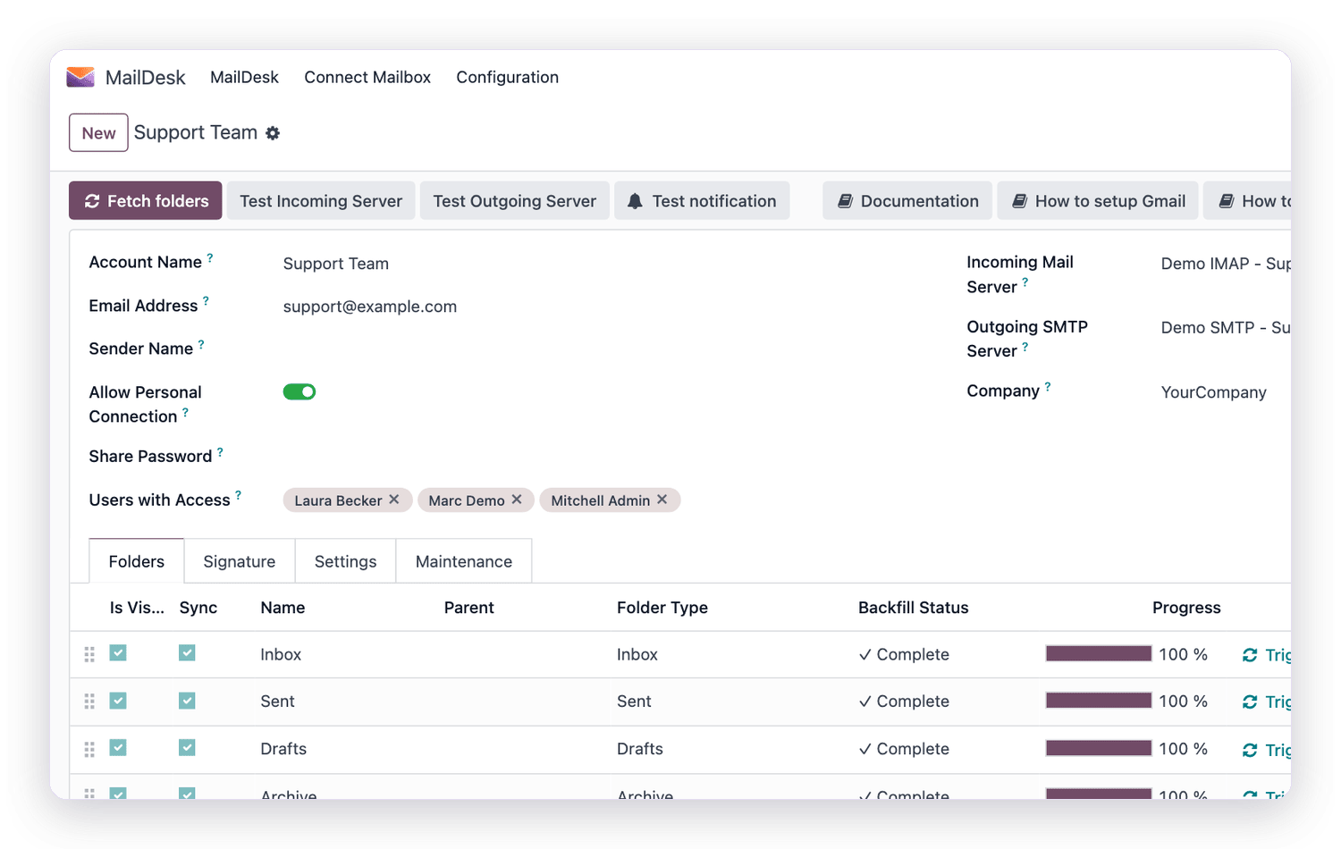Open Account Name help tooltip question mark
Viewport: 1341px width, 849px height.
(210, 257)
